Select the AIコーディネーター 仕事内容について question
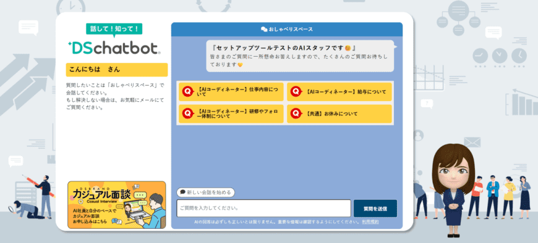 click(231, 92)
